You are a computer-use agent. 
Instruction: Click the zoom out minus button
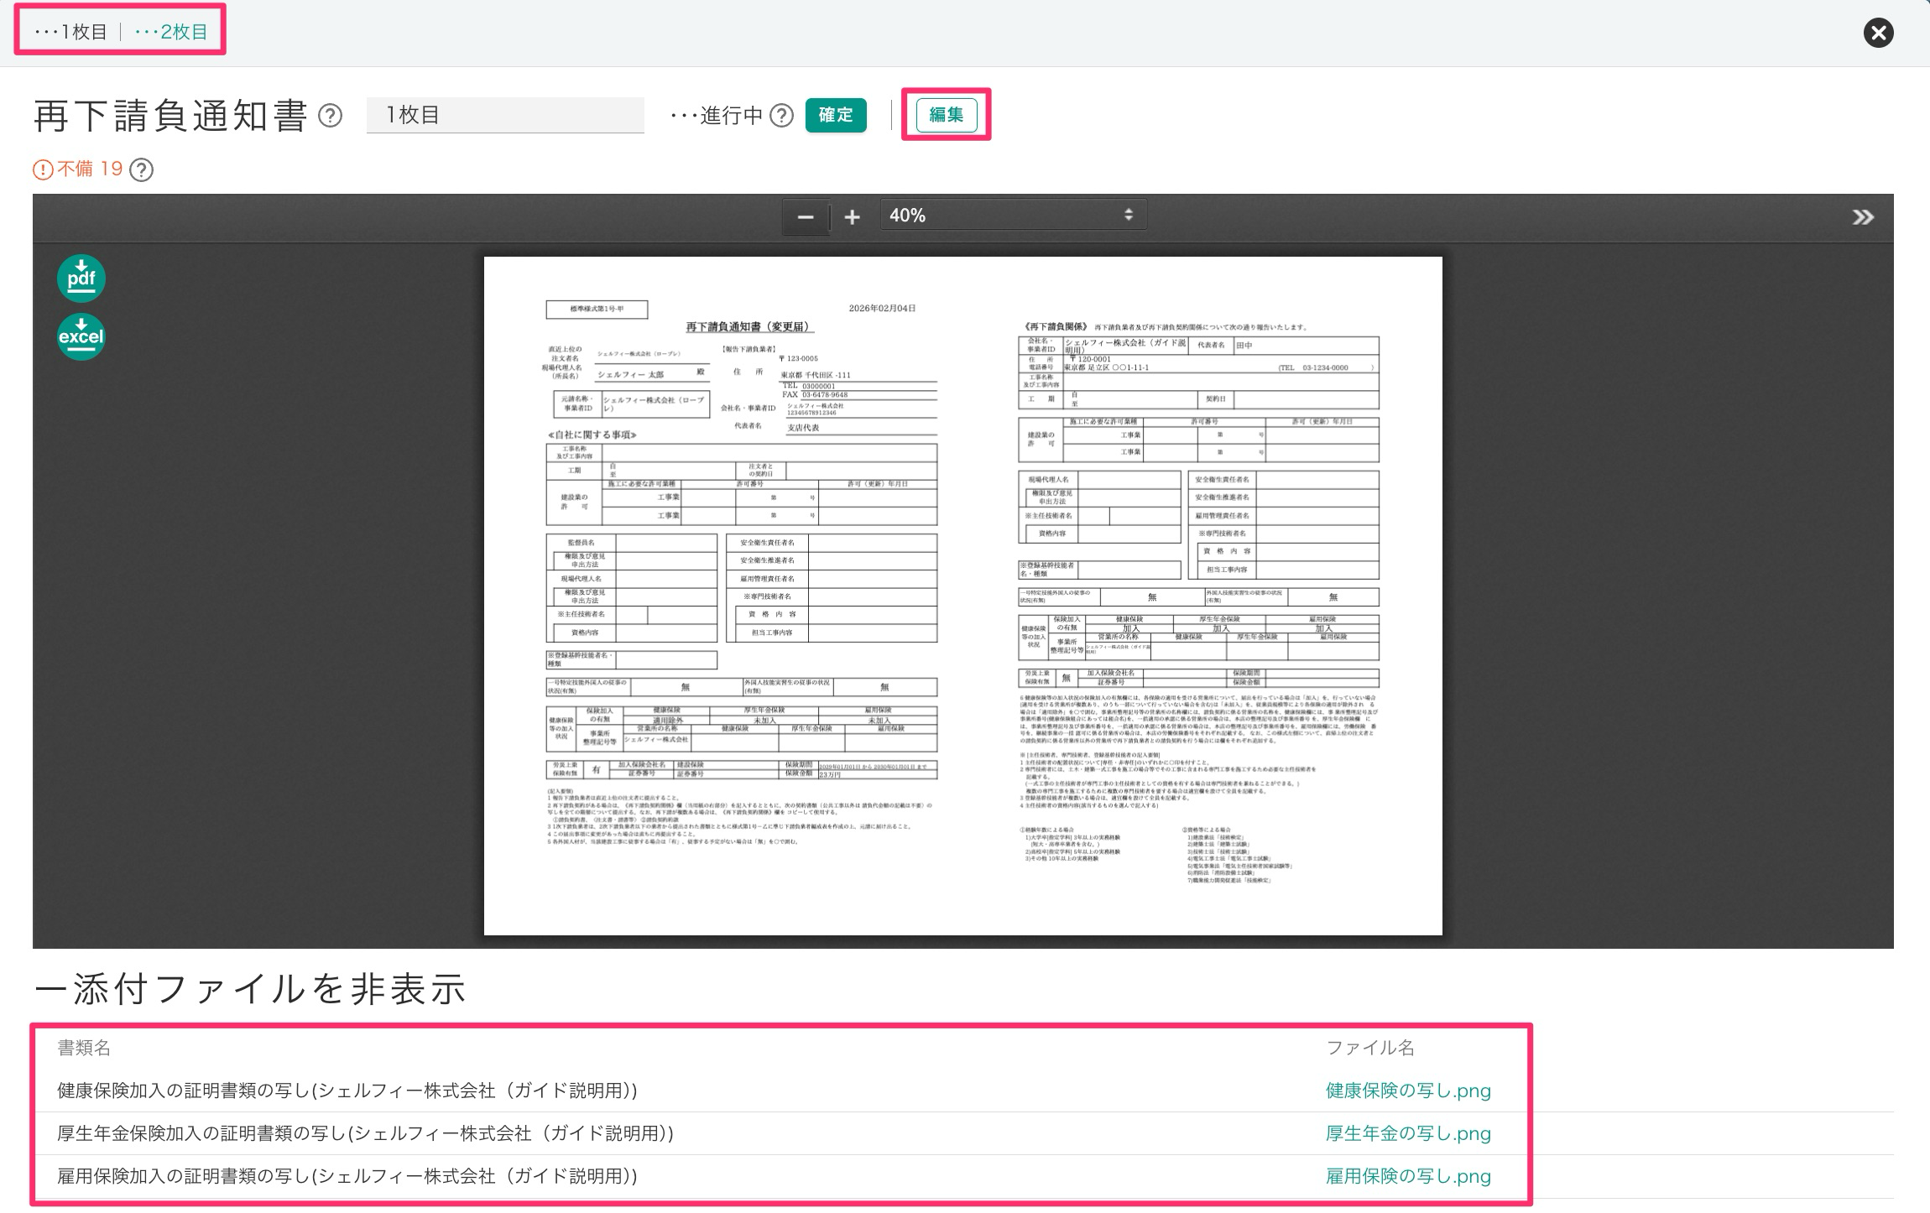click(806, 217)
